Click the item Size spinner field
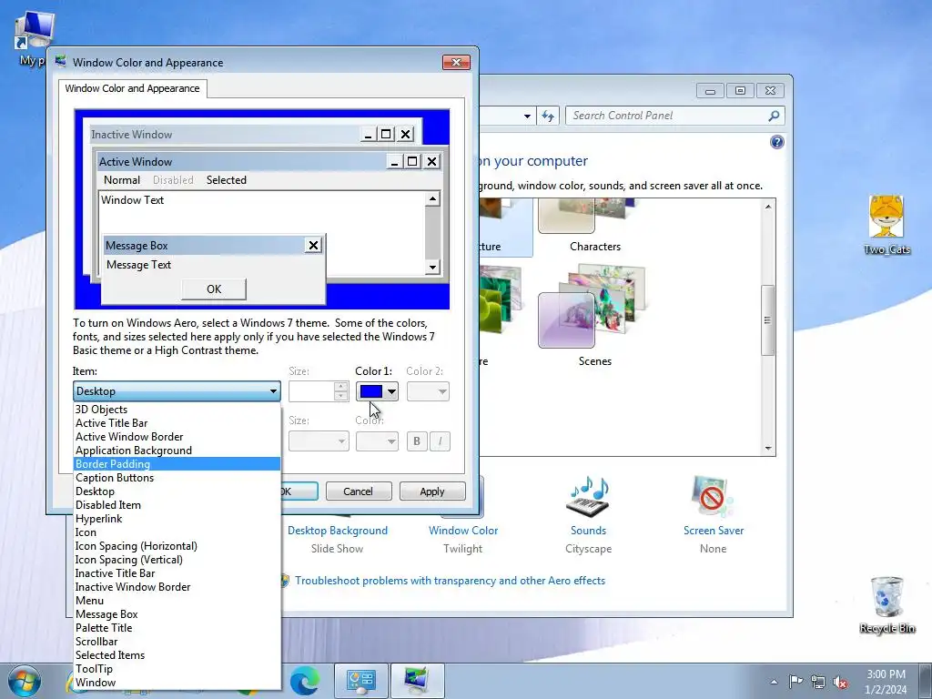 tap(318, 391)
